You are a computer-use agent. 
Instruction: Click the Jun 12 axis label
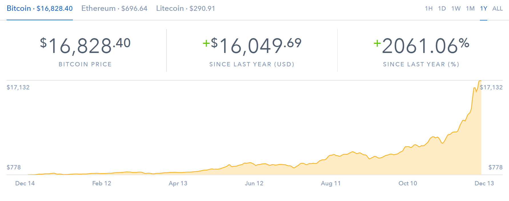[254, 183]
